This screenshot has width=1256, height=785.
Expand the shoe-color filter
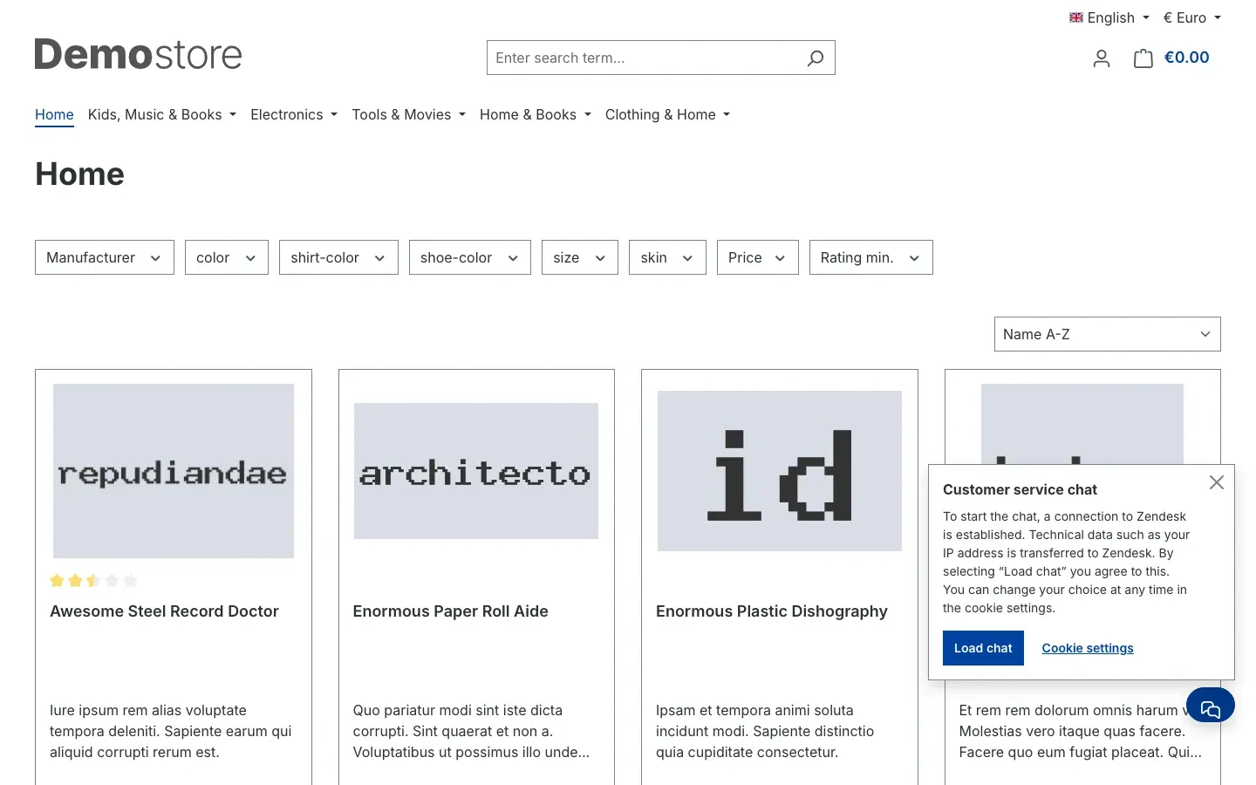click(470, 257)
